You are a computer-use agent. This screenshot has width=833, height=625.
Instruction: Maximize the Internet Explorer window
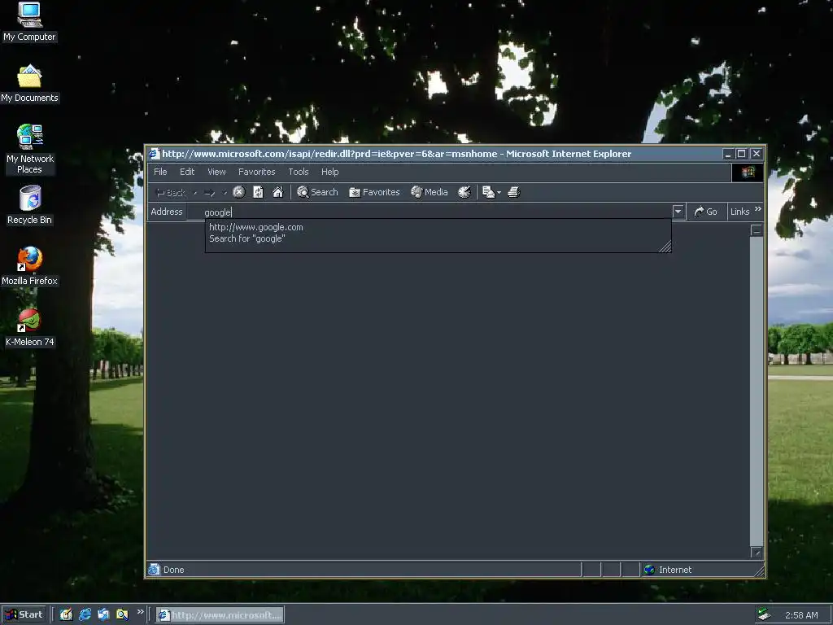click(x=741, y=154)
